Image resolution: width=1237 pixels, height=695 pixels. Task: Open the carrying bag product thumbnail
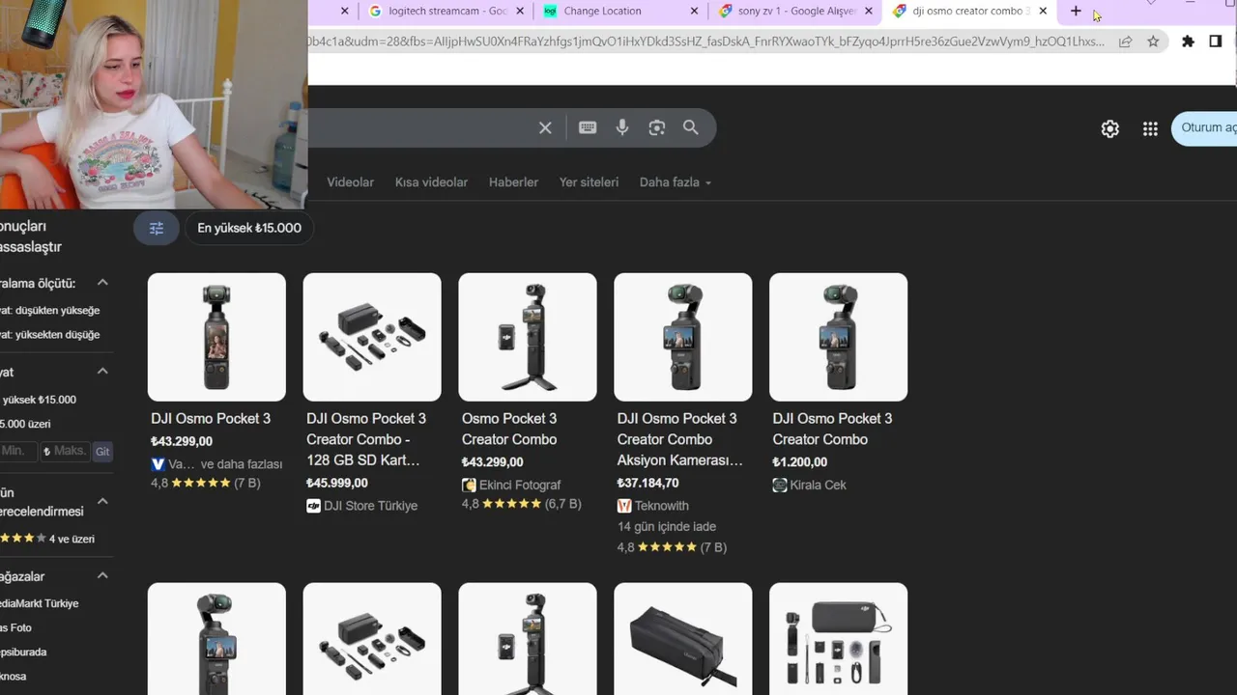683,639
